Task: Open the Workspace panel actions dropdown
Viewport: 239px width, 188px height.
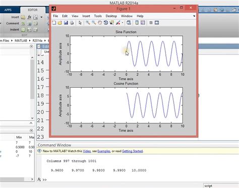Action: tap(31, 131)
